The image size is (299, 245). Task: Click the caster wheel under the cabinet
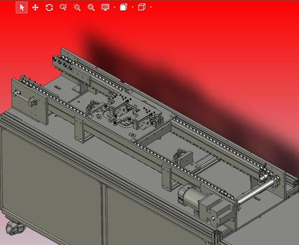tap(14, 227)
